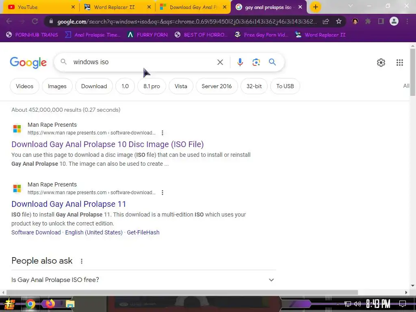Select the To USB chip
The width and height of the screenshot is (416, 312).
point(285,86)
